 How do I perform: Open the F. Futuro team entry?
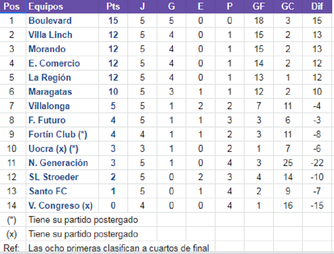click(x=47, y=120)
